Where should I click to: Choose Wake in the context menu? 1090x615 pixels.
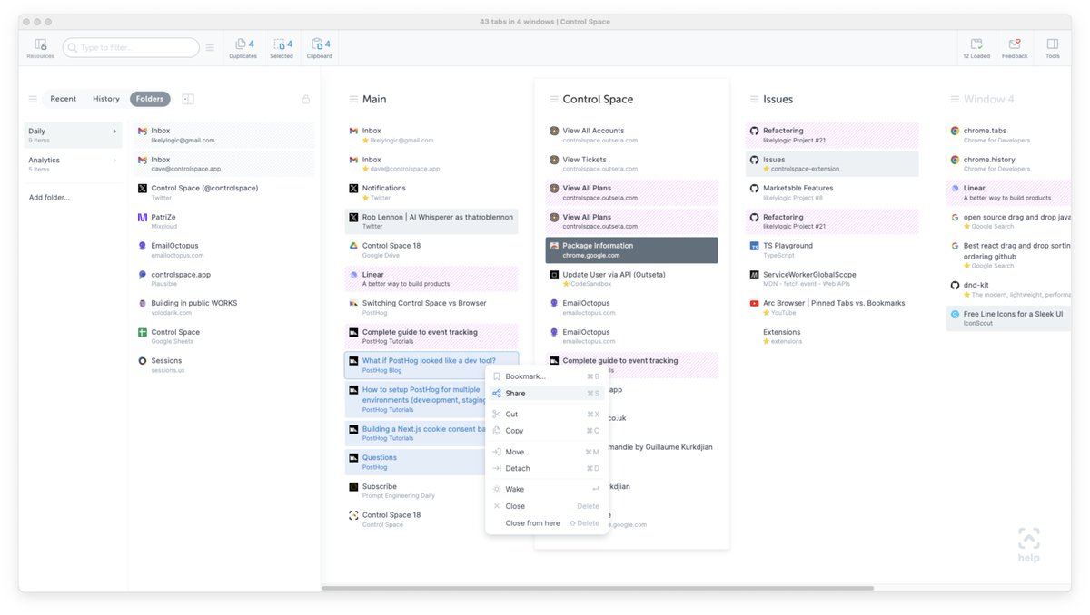click(547, 490)
